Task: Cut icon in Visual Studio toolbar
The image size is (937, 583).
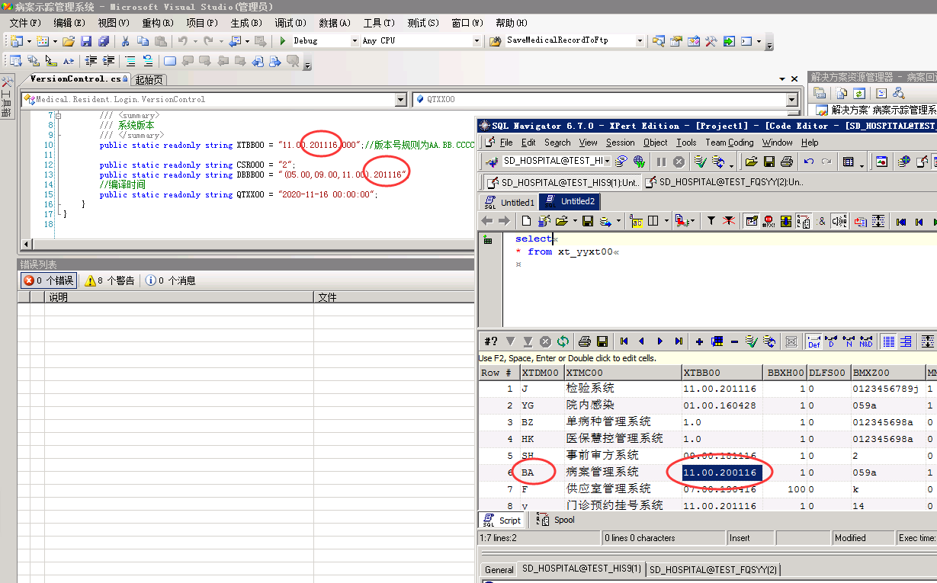Action: (x=125, y=41)
